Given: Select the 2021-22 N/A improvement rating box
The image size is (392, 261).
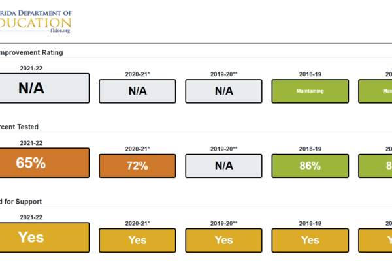Looking at the screenshot, I should [44, 88].
